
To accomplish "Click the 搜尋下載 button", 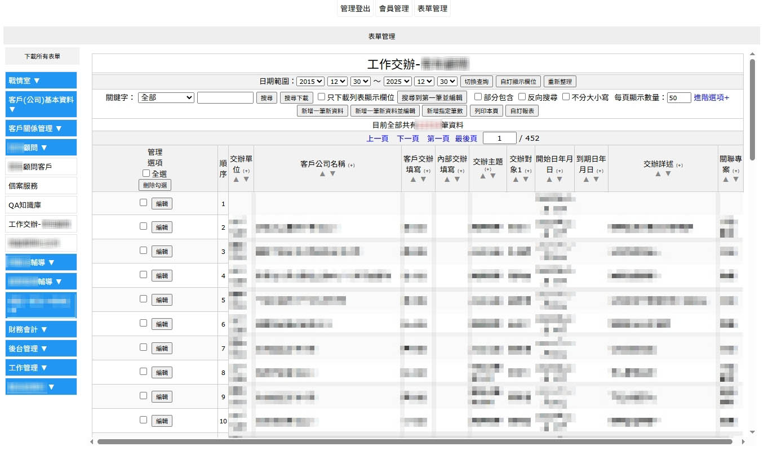I will 297,98.
